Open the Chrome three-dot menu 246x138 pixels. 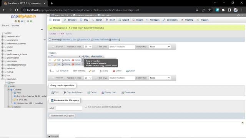click(242, 10)
